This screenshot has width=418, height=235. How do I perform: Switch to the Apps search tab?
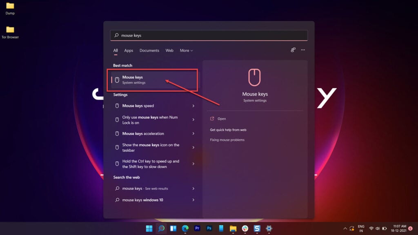pos(129,50)
